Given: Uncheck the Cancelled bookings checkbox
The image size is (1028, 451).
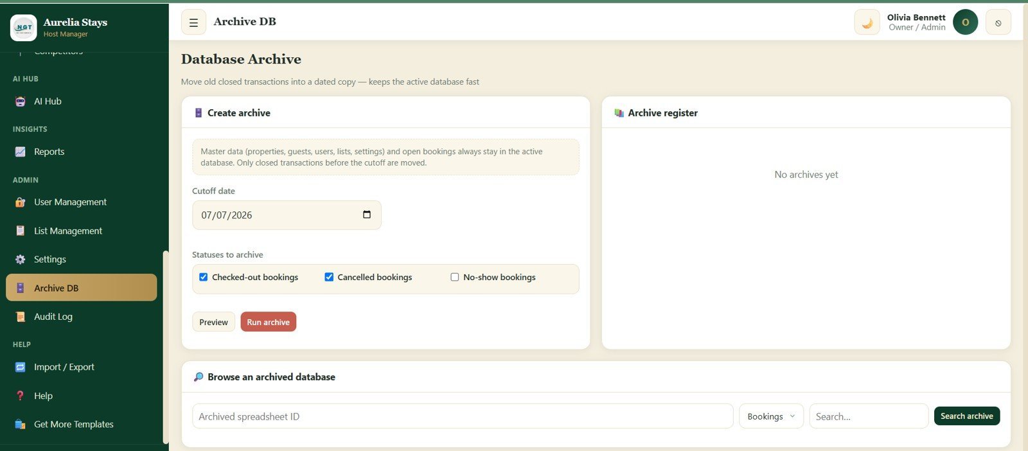Looking at the screenshot, I should pos(329,277).
